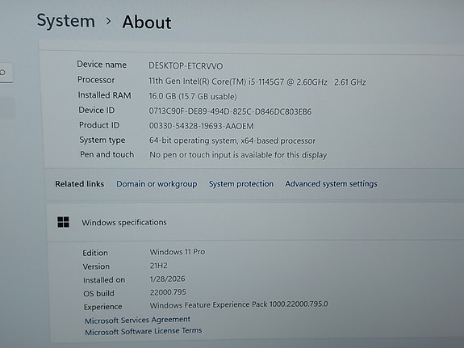Go back to System breadcrumb

[65, 21]
